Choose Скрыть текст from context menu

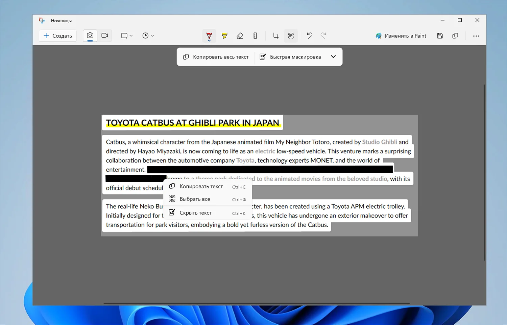coord(208,213)
